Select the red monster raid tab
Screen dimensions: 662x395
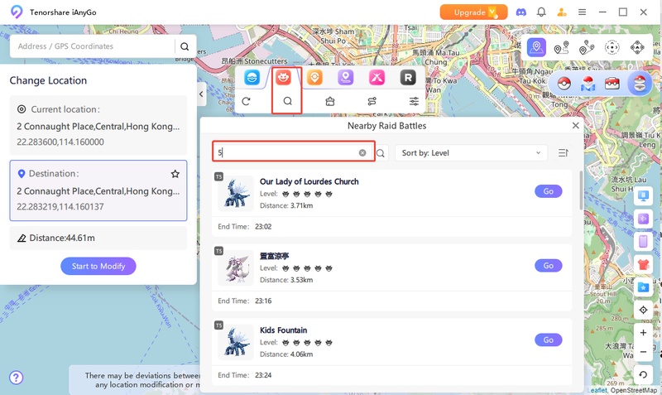pyautogui.click(x=283, y=78)
